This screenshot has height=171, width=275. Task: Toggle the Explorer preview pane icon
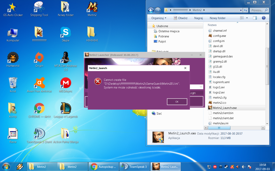pos(255,18)
